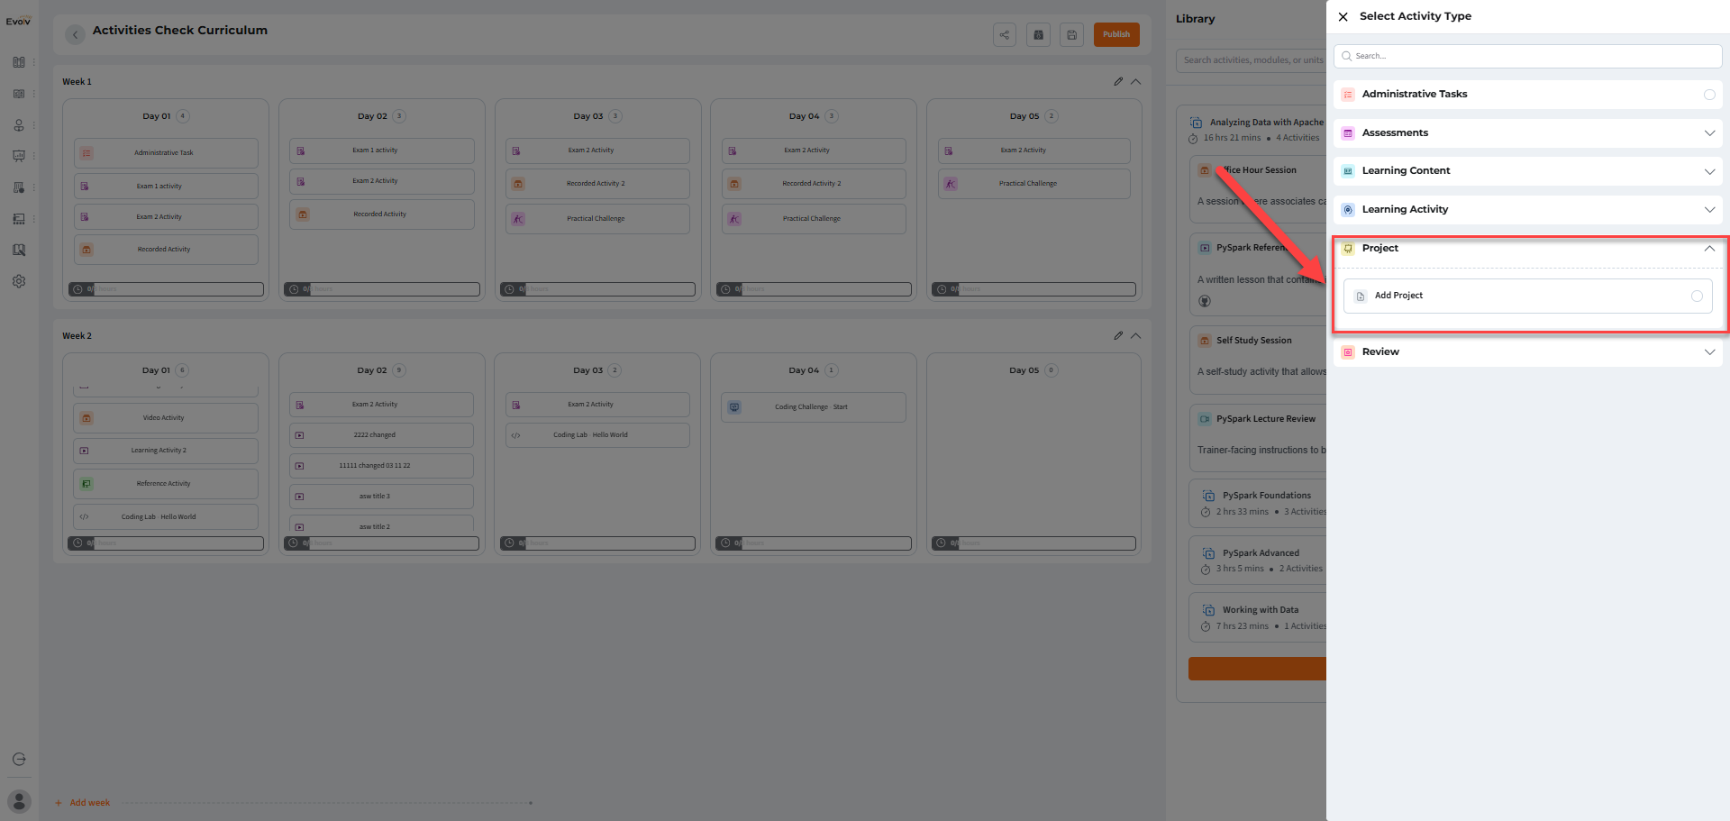Open the Recorded Activity card in Week 1 Day 01

[x=166, y=250]
